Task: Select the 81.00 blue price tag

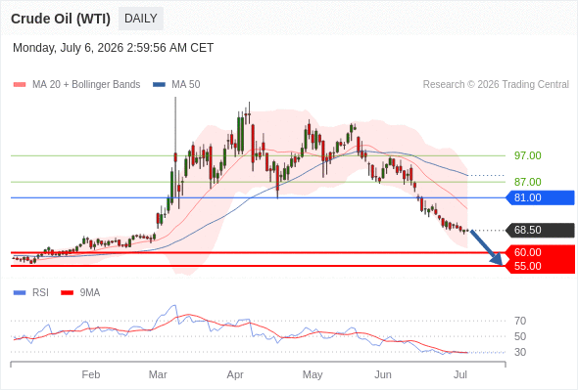Action: pos(540,197)
